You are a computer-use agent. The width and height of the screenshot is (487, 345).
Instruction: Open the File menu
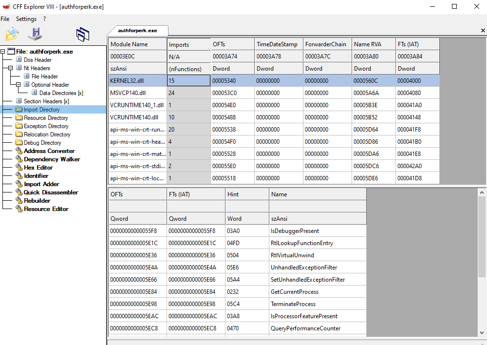pos(5,19)
